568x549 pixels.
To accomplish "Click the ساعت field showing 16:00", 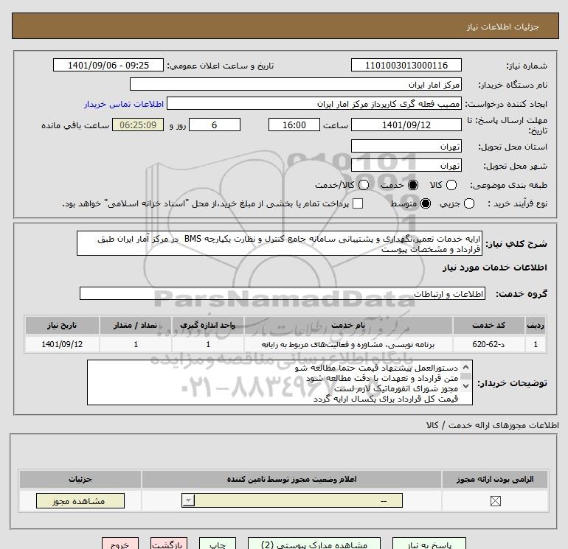I will pos(294,125).
